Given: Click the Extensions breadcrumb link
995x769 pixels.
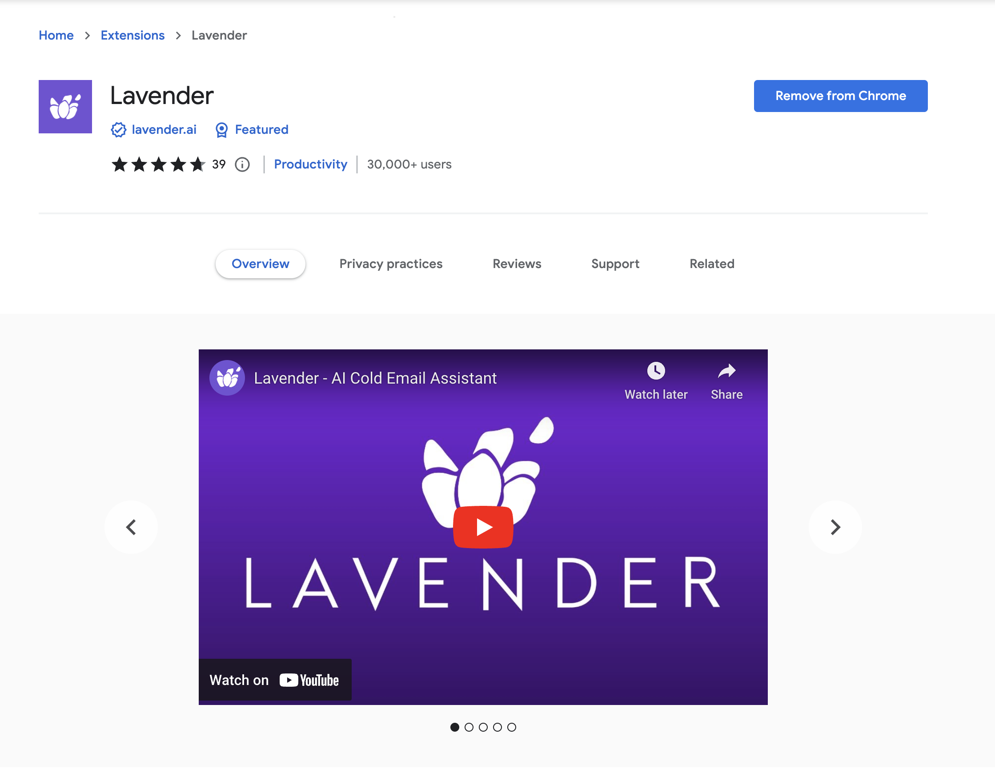Looking at the screenshot, I should click(132, 36).
